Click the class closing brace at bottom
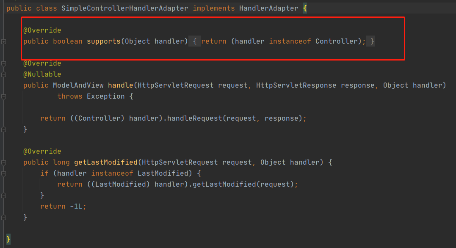 (x=8, y=239)
